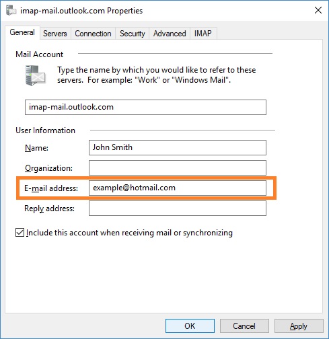This screenshot has width=329, height=339.
Task: Click the empty Organization field
Action: click(x=178, y=167)
